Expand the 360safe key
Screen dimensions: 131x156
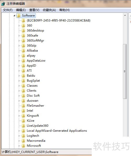tap(19, 36)
